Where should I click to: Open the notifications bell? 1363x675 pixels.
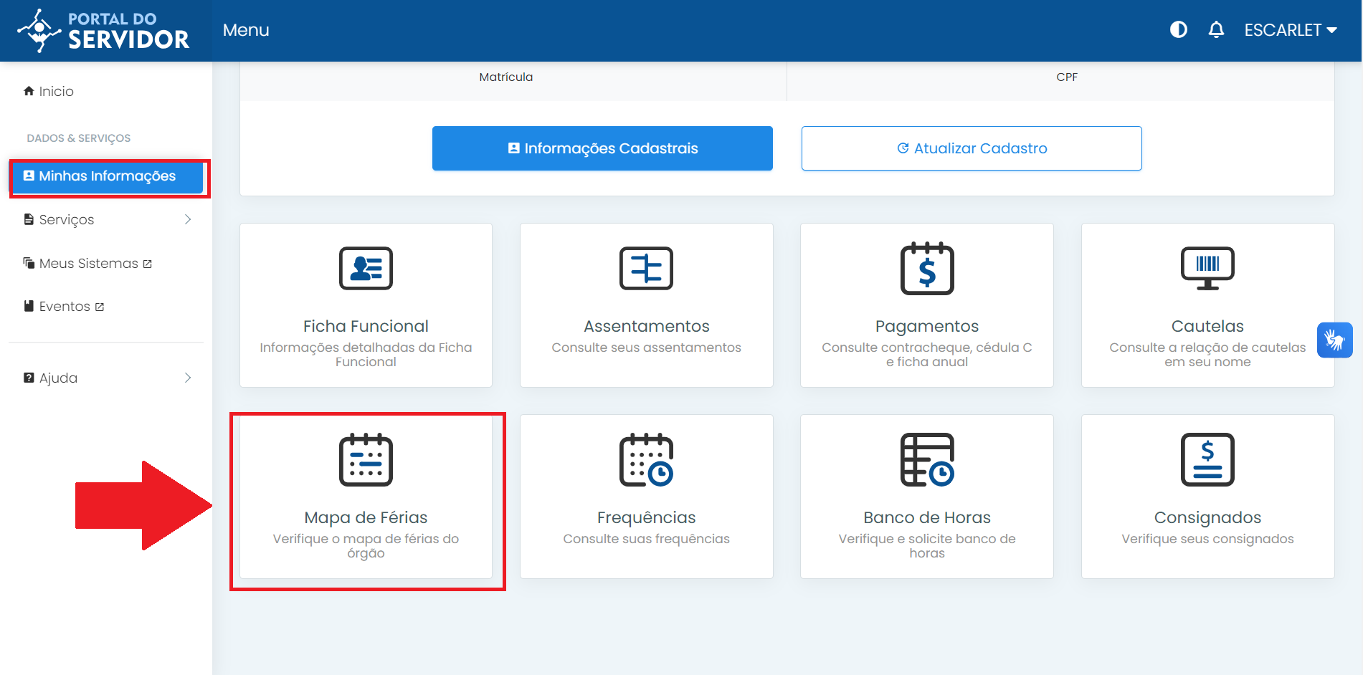pos(1216,29)
